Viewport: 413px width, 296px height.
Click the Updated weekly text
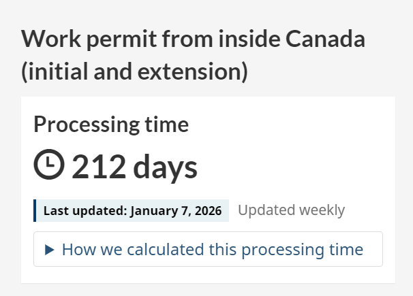click(291, 210)
